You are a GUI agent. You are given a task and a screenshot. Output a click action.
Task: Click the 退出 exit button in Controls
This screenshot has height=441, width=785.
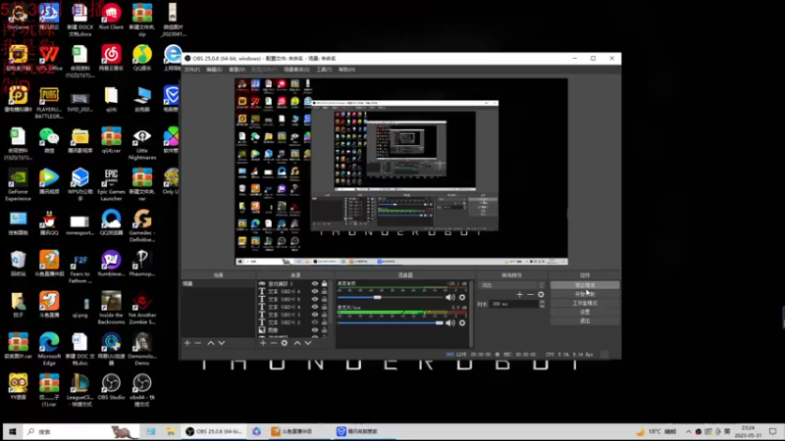click(585, 321)
